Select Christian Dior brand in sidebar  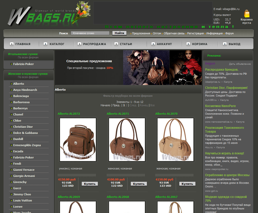(x=23, y=127)
